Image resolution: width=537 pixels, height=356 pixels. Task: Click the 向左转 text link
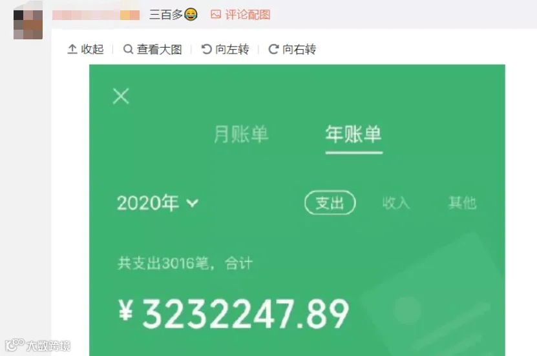coord(232,49)
